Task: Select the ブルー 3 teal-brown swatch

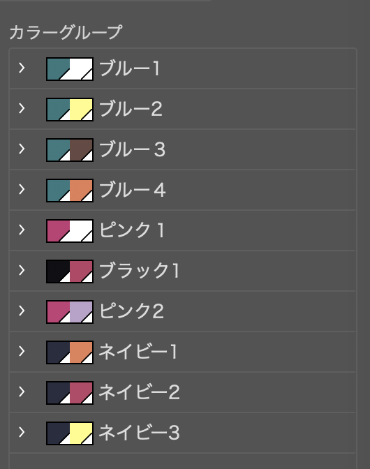Action: [x=70, y=150]
